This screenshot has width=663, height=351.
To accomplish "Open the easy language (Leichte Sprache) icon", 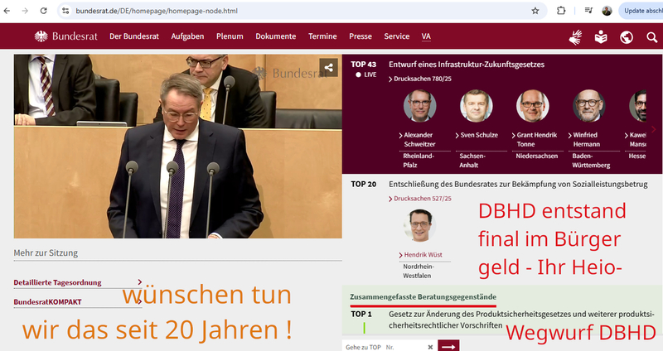I will (x=601, y=36).
